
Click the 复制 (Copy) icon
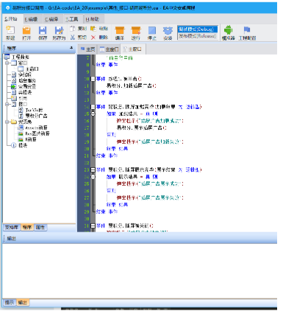point(72,29)
